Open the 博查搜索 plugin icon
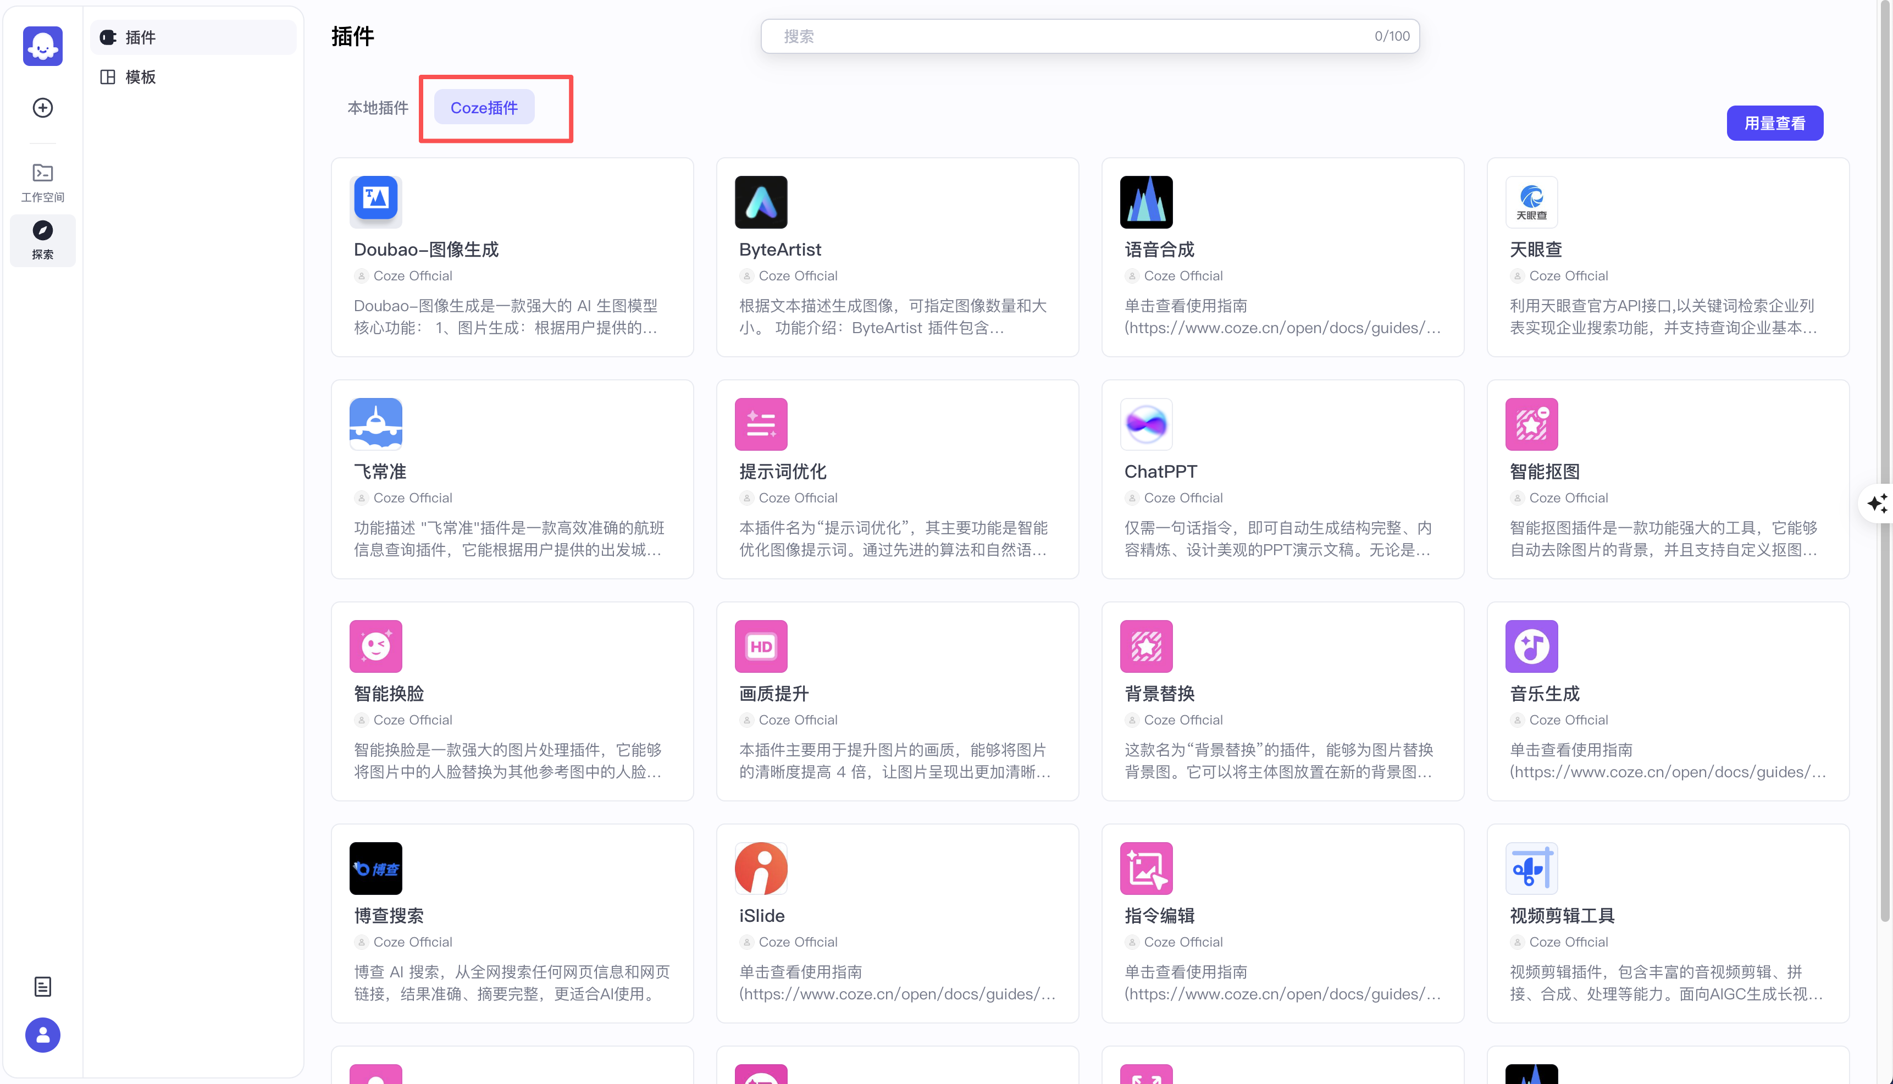This screenshot has height=1084, width=1893. click(376, 867)
